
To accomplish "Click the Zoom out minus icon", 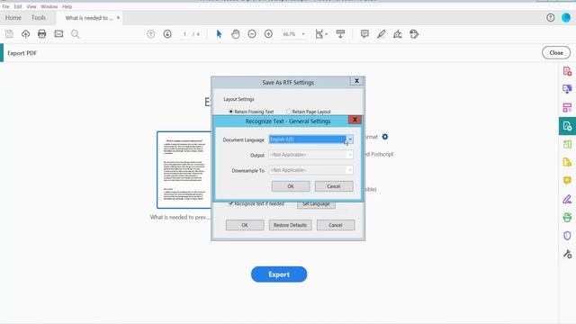I will 252,34.
